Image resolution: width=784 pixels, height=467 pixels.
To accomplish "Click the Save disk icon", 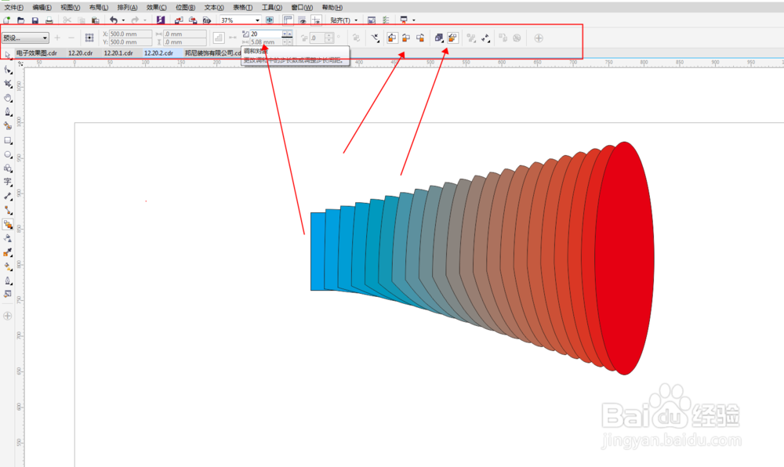I will [x=35, y=20].
